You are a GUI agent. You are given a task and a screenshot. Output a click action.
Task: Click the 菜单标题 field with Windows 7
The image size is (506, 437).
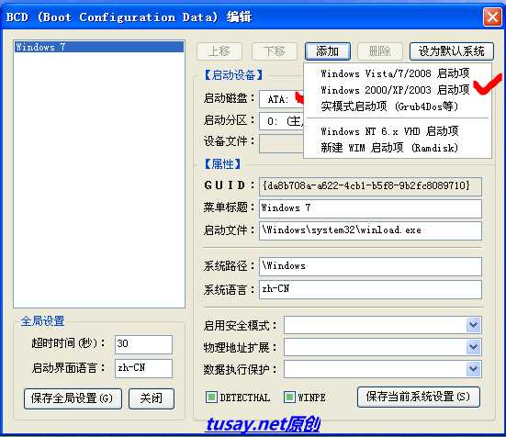coord(370,208)
